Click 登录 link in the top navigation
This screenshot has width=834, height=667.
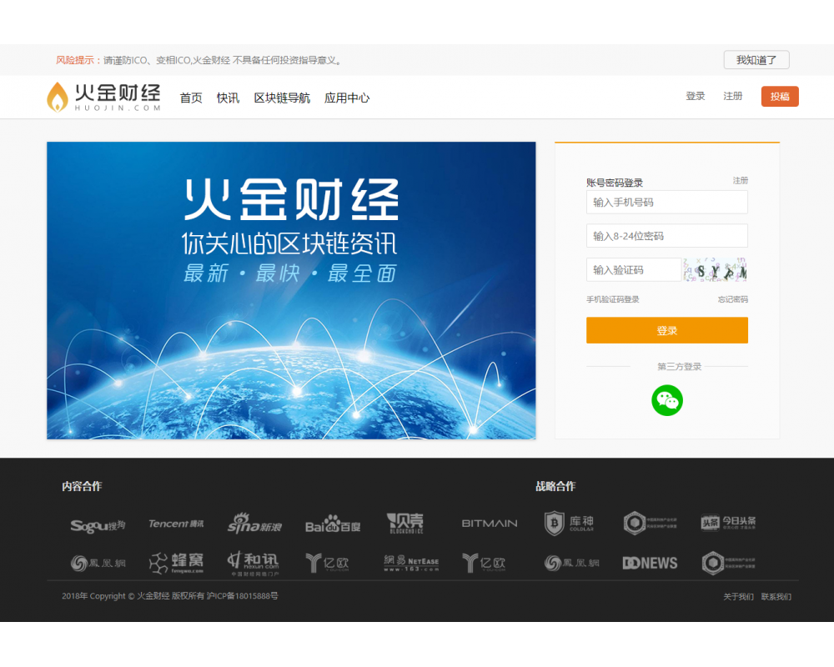696,96
